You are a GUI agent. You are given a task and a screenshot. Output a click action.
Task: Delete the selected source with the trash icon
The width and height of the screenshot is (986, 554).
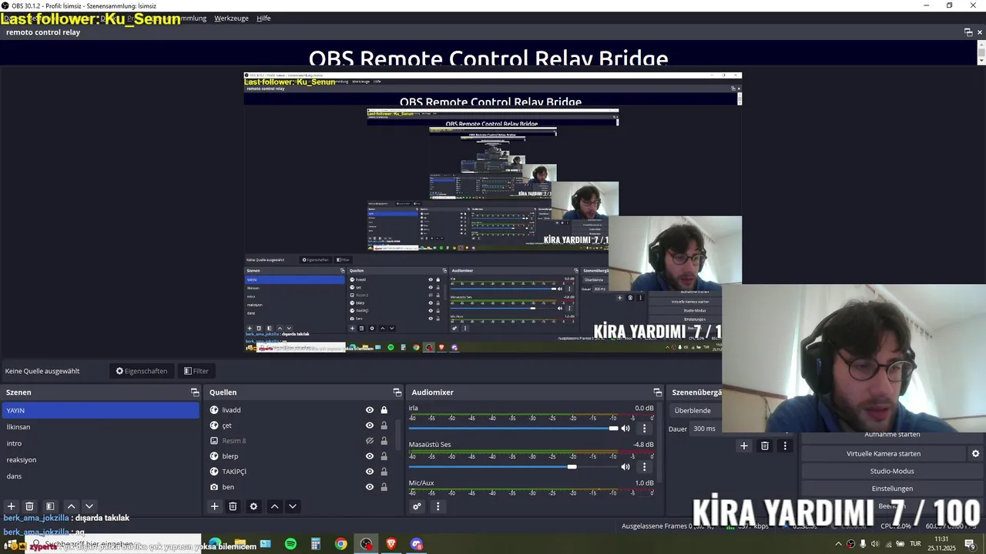[x=233, y=506]
